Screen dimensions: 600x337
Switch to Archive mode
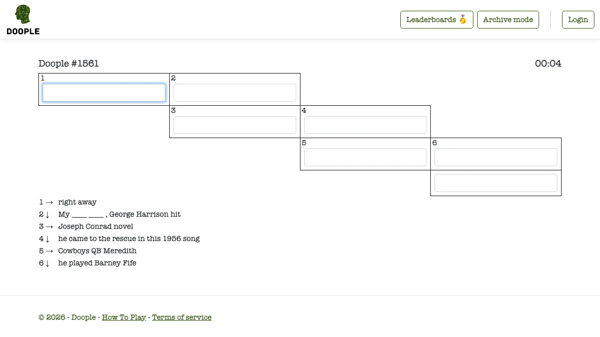point(508,20)
